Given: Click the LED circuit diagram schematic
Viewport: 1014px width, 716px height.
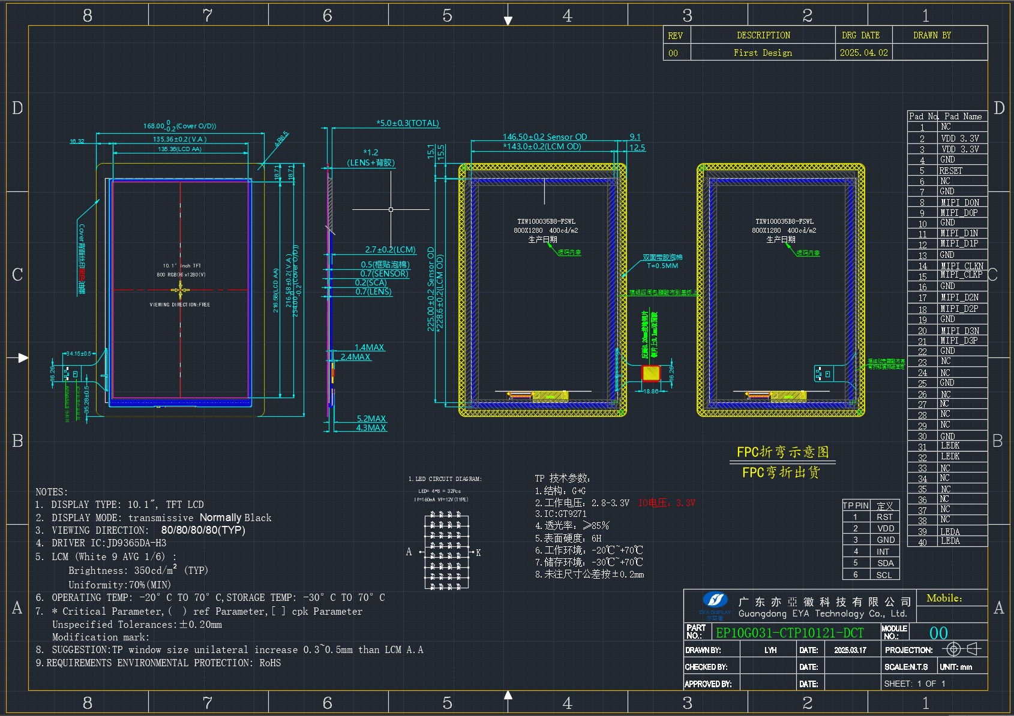Looking at the screenshot, I should pos(446,550).
